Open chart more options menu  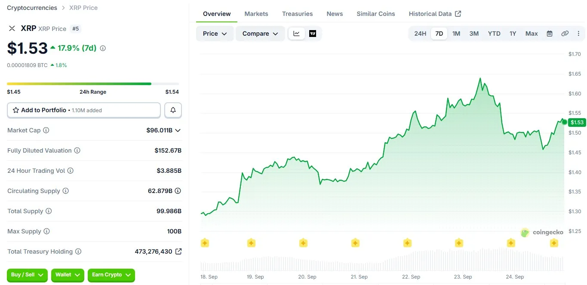pyautogui.click(x=578, y=34)
